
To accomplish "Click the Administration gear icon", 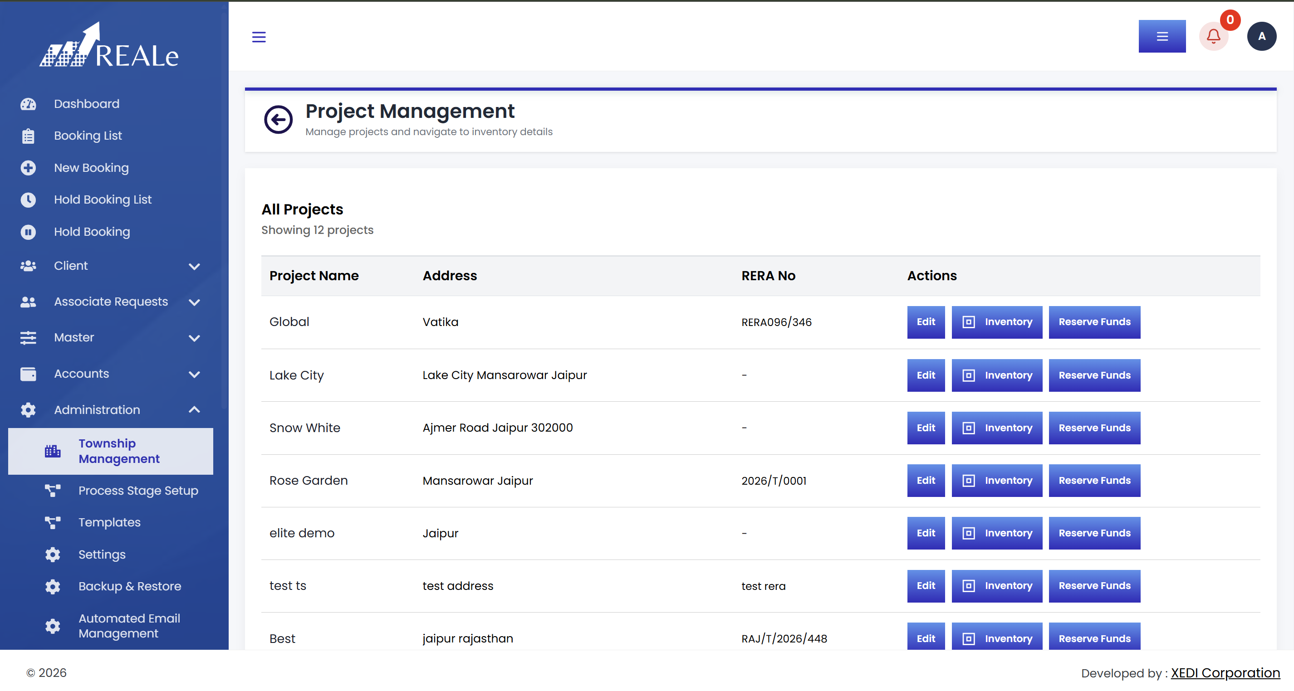I will pyautogui.click(x=28, y=410).
